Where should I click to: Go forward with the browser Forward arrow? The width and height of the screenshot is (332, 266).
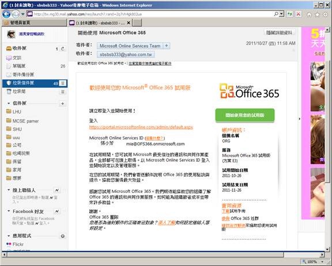point(16,14)
